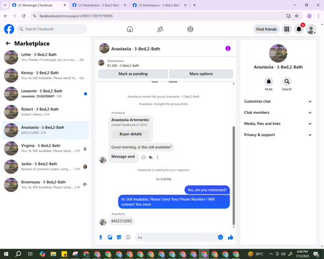Click More options button
This screenshot has width=324, height=259.
pos(201,74)
